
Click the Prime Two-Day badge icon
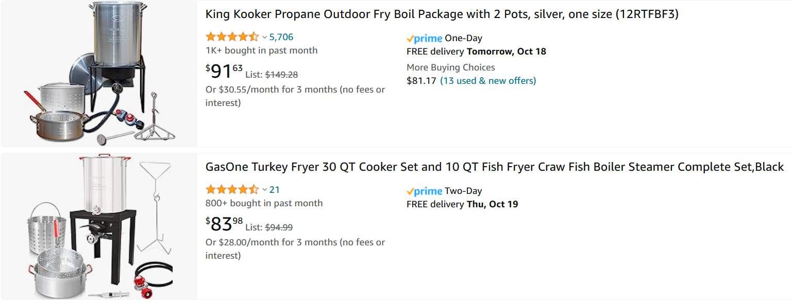point(425,191)
